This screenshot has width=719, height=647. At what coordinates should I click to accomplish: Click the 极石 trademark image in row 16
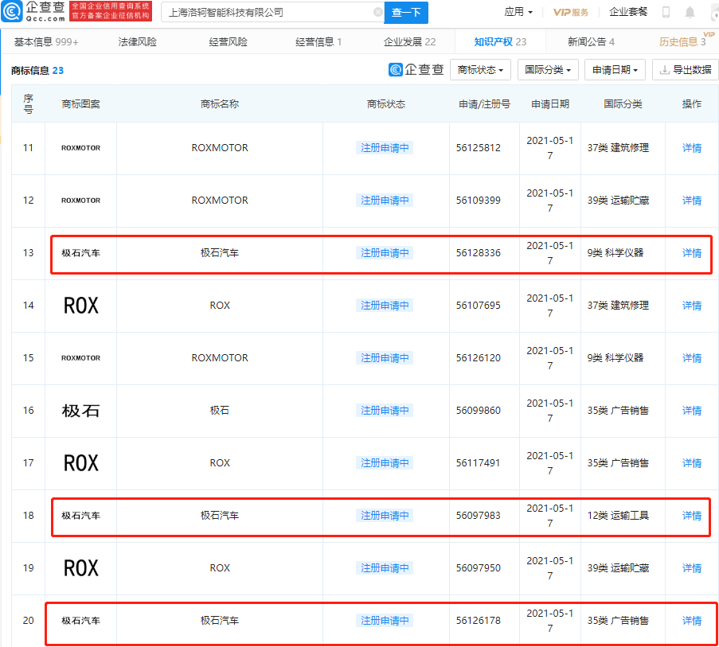click(80, 411)
